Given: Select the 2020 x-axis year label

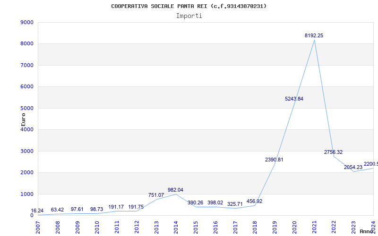Looking at the screenshot, I should coord(294,227).
